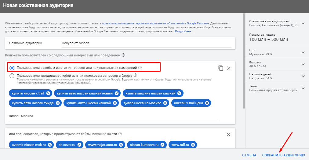Expand the 'Возраст' statistics section

click(303, 64)
